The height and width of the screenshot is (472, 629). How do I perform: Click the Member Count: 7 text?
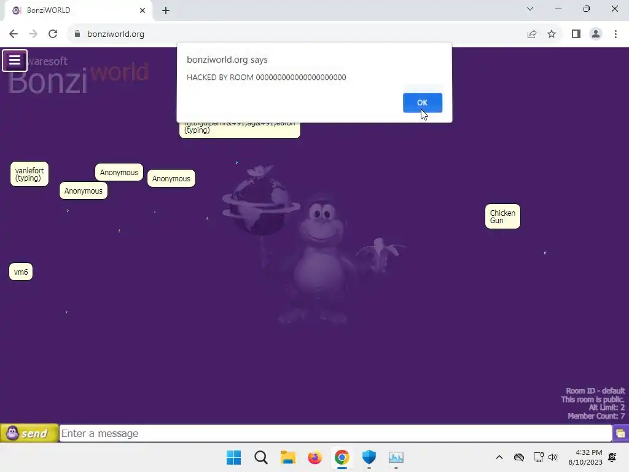click(x=596, y=416)
